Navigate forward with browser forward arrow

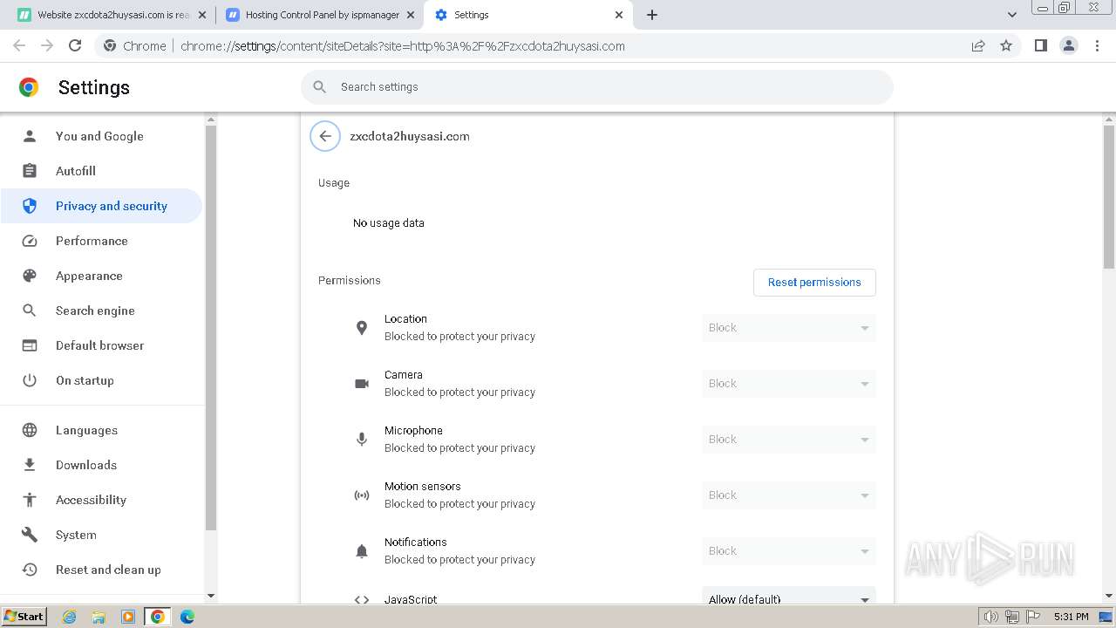[x=47, y=45]
